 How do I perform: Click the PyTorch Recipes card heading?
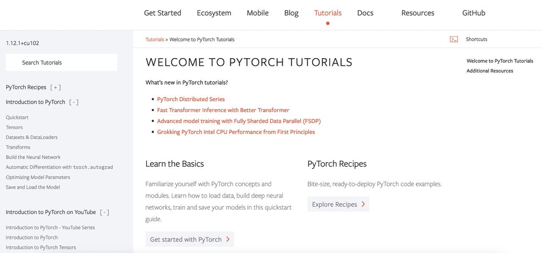(337, 164)
